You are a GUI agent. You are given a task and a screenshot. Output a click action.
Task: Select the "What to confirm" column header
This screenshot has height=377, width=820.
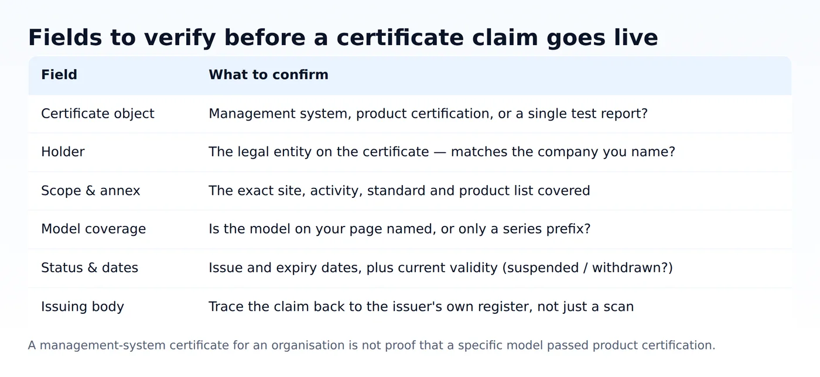click(268, 75)
